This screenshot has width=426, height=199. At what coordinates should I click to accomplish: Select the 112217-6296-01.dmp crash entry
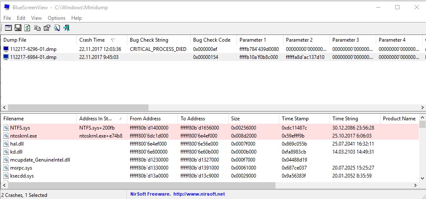(x=212, y=49)
